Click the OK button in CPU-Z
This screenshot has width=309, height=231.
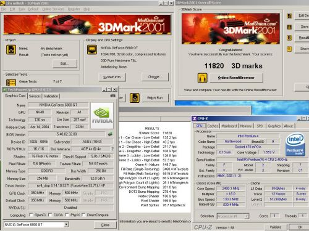(300, 227)
